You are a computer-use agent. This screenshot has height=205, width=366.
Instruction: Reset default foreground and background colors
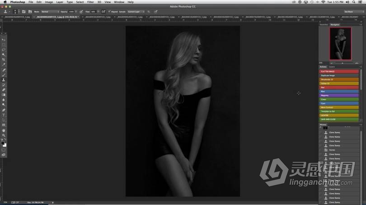tap(2, 139)
